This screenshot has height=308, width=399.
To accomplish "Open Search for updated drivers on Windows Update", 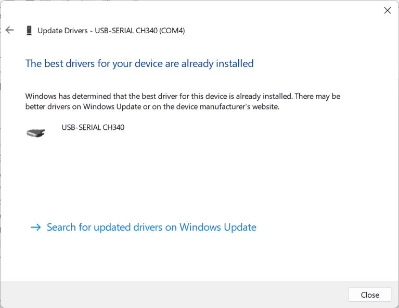I will coord(151,227).
